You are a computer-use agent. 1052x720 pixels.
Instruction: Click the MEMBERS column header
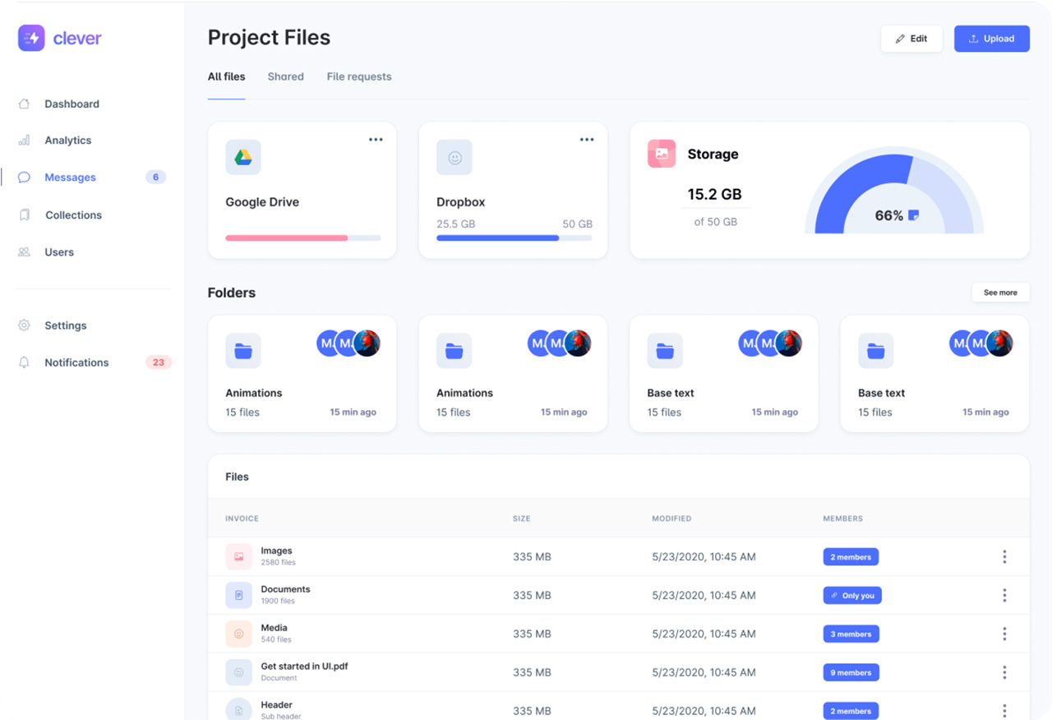tap(843, 519)
